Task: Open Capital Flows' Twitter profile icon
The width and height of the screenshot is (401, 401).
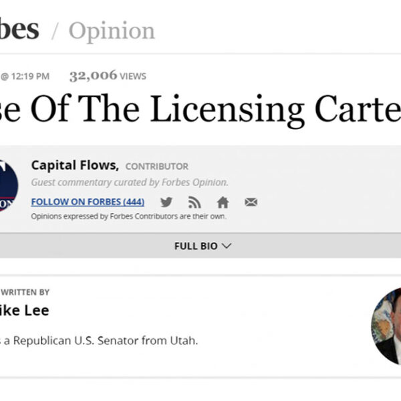Action: click(x=166, y=202)
